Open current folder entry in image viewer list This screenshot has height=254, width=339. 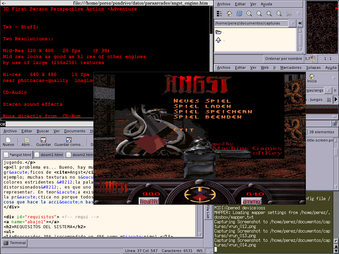(x=218, y=32)
